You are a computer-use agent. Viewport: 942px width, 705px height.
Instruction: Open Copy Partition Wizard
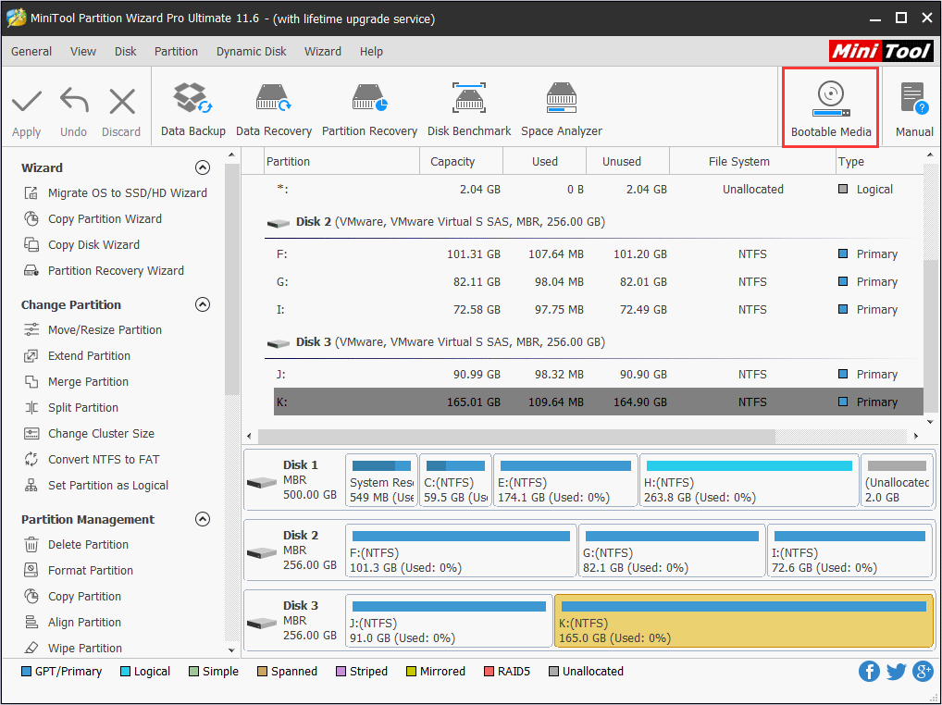(x=93, y=218)
